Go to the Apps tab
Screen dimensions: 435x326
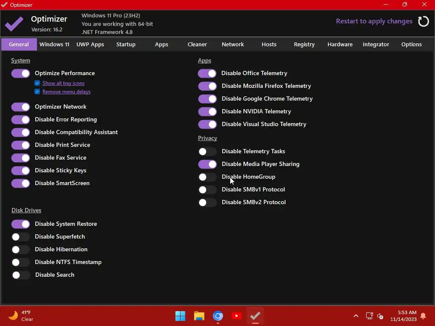[161, 44]
